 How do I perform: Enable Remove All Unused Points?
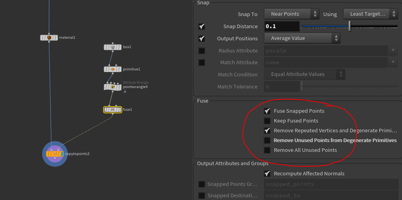pos(267,150)
